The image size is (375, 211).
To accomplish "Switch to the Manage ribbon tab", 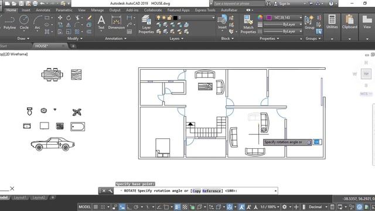I will tap(97, 10).
